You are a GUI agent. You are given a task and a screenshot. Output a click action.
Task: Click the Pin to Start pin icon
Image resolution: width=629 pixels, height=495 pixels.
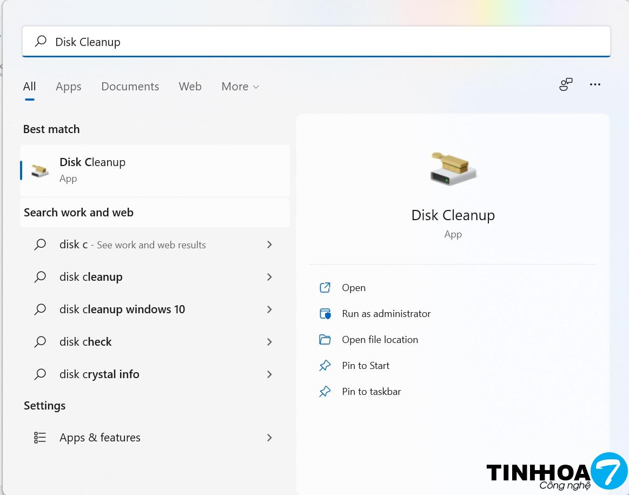click(x=325, y=366)
